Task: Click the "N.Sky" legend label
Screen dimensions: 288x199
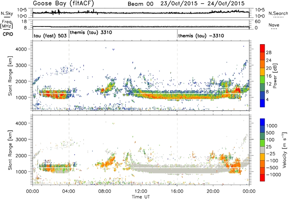Action: coord(7,13)
